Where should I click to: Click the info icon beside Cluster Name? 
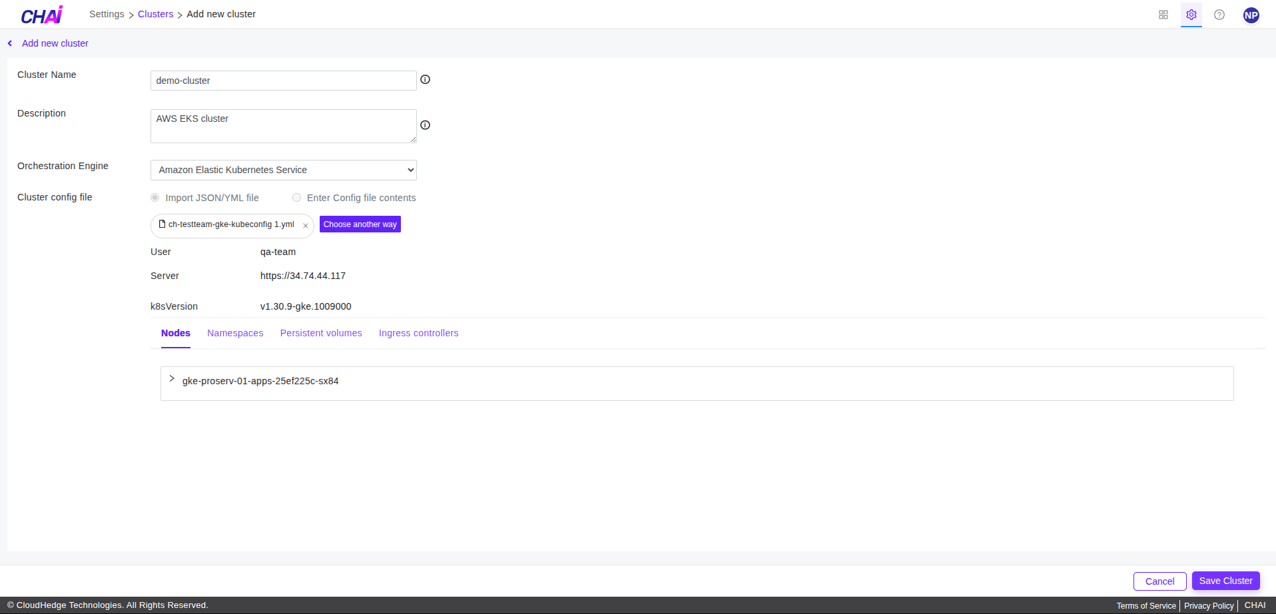click(x=425, y=80)
